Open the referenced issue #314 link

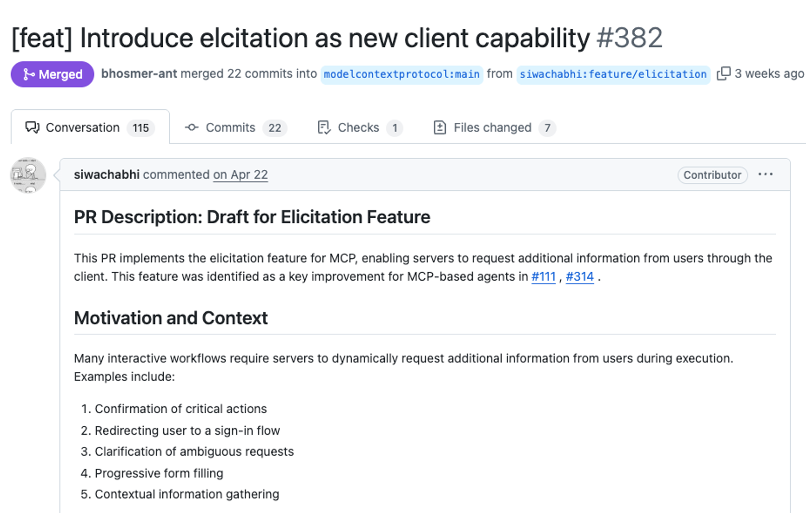point(580,277)
